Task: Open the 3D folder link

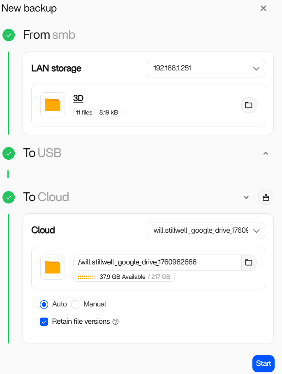Action: (79, 98)
